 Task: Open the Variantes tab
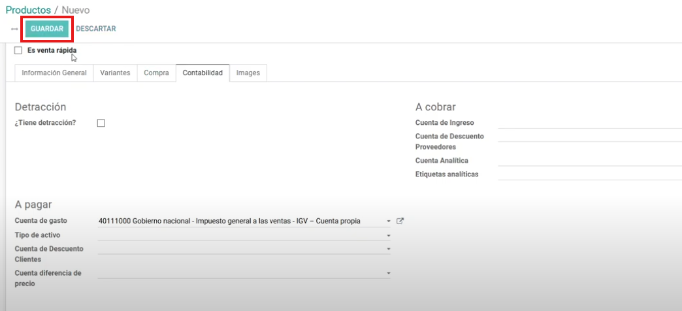[x=115, y=73]
